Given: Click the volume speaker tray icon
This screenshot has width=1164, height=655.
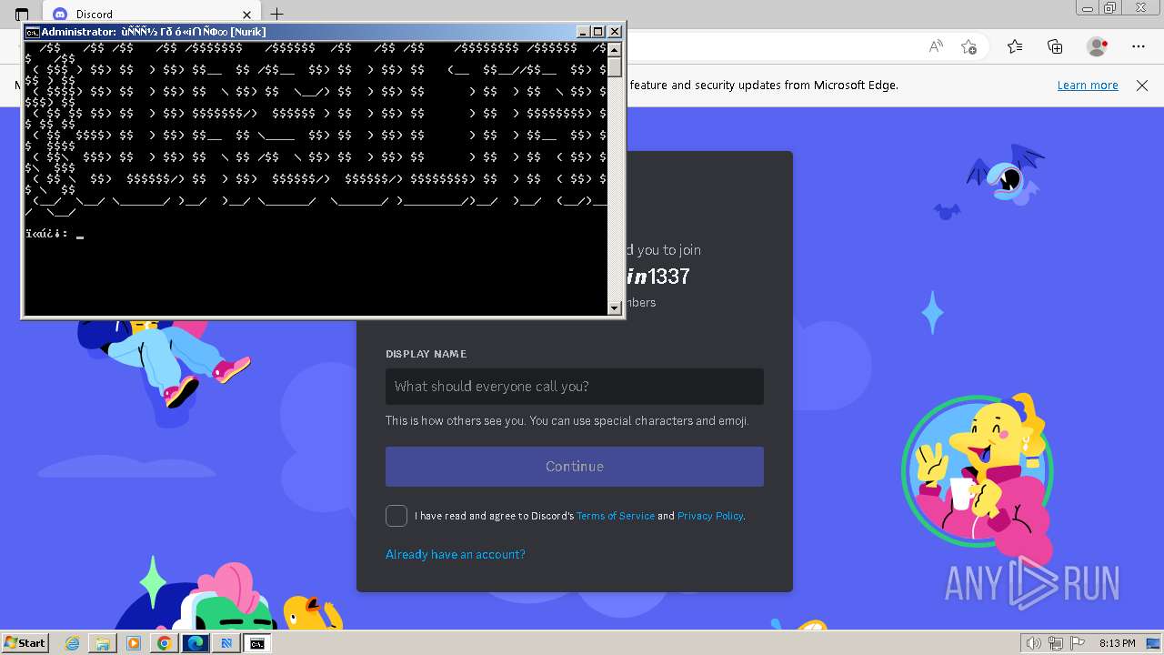Looking at the screenshot, I should pyautogui.click(x=1033, y=643).
